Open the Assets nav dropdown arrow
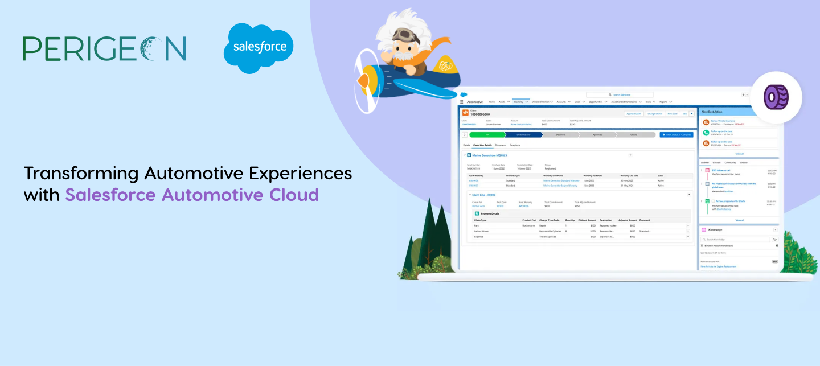This screenshot has width=820, height=366. (x=508, y=102)
